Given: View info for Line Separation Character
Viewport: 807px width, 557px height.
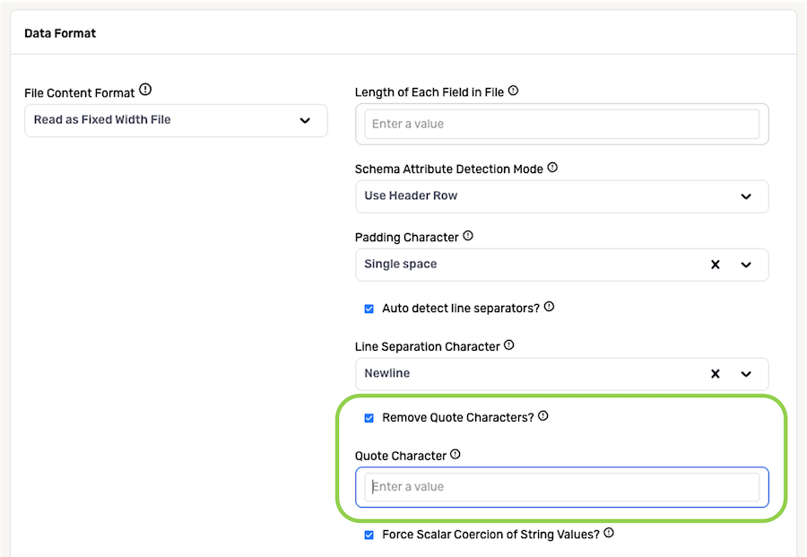Looking at the screenshot, I should pos(509,345).
